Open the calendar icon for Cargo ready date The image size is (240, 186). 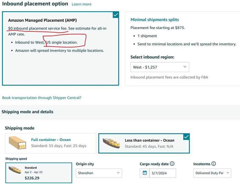145,173
